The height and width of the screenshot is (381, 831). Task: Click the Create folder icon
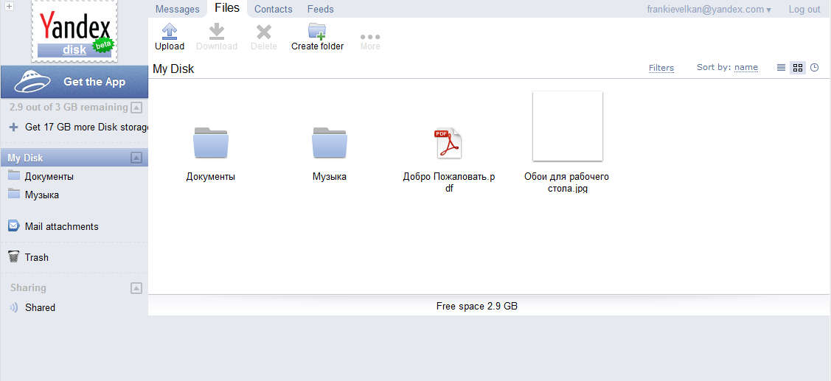click(x=317, y=31)
